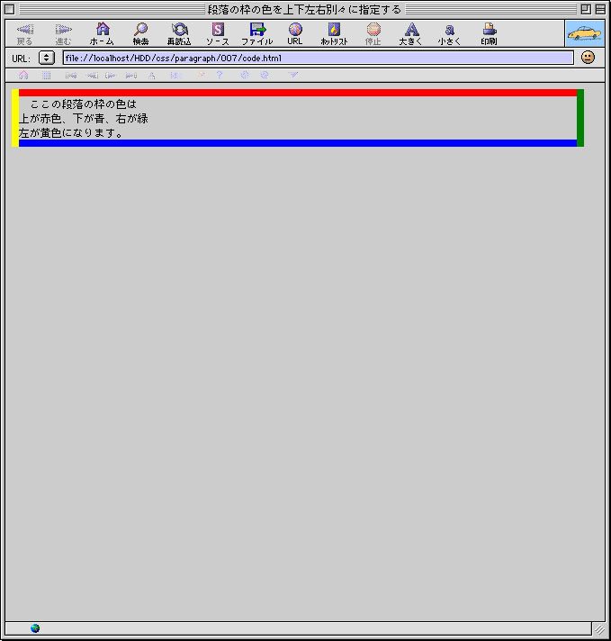Click the last-page link-toolbar icon
This screenshot has height=641, width=611.
pyautogui.click(x=131, y=76)
